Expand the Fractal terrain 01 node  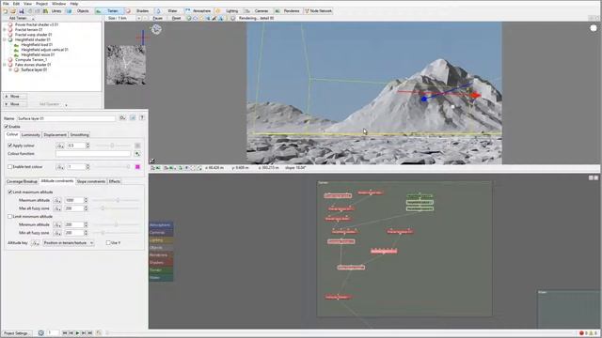coord(5,29)
